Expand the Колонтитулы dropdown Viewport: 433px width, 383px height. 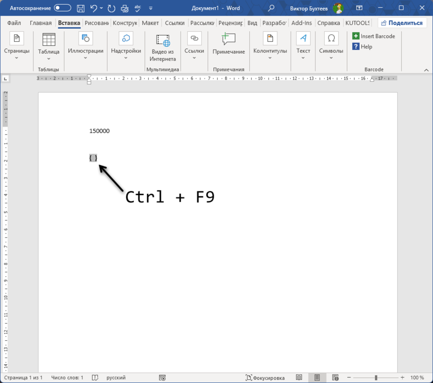pyautogui.click(x=270, y=54)
